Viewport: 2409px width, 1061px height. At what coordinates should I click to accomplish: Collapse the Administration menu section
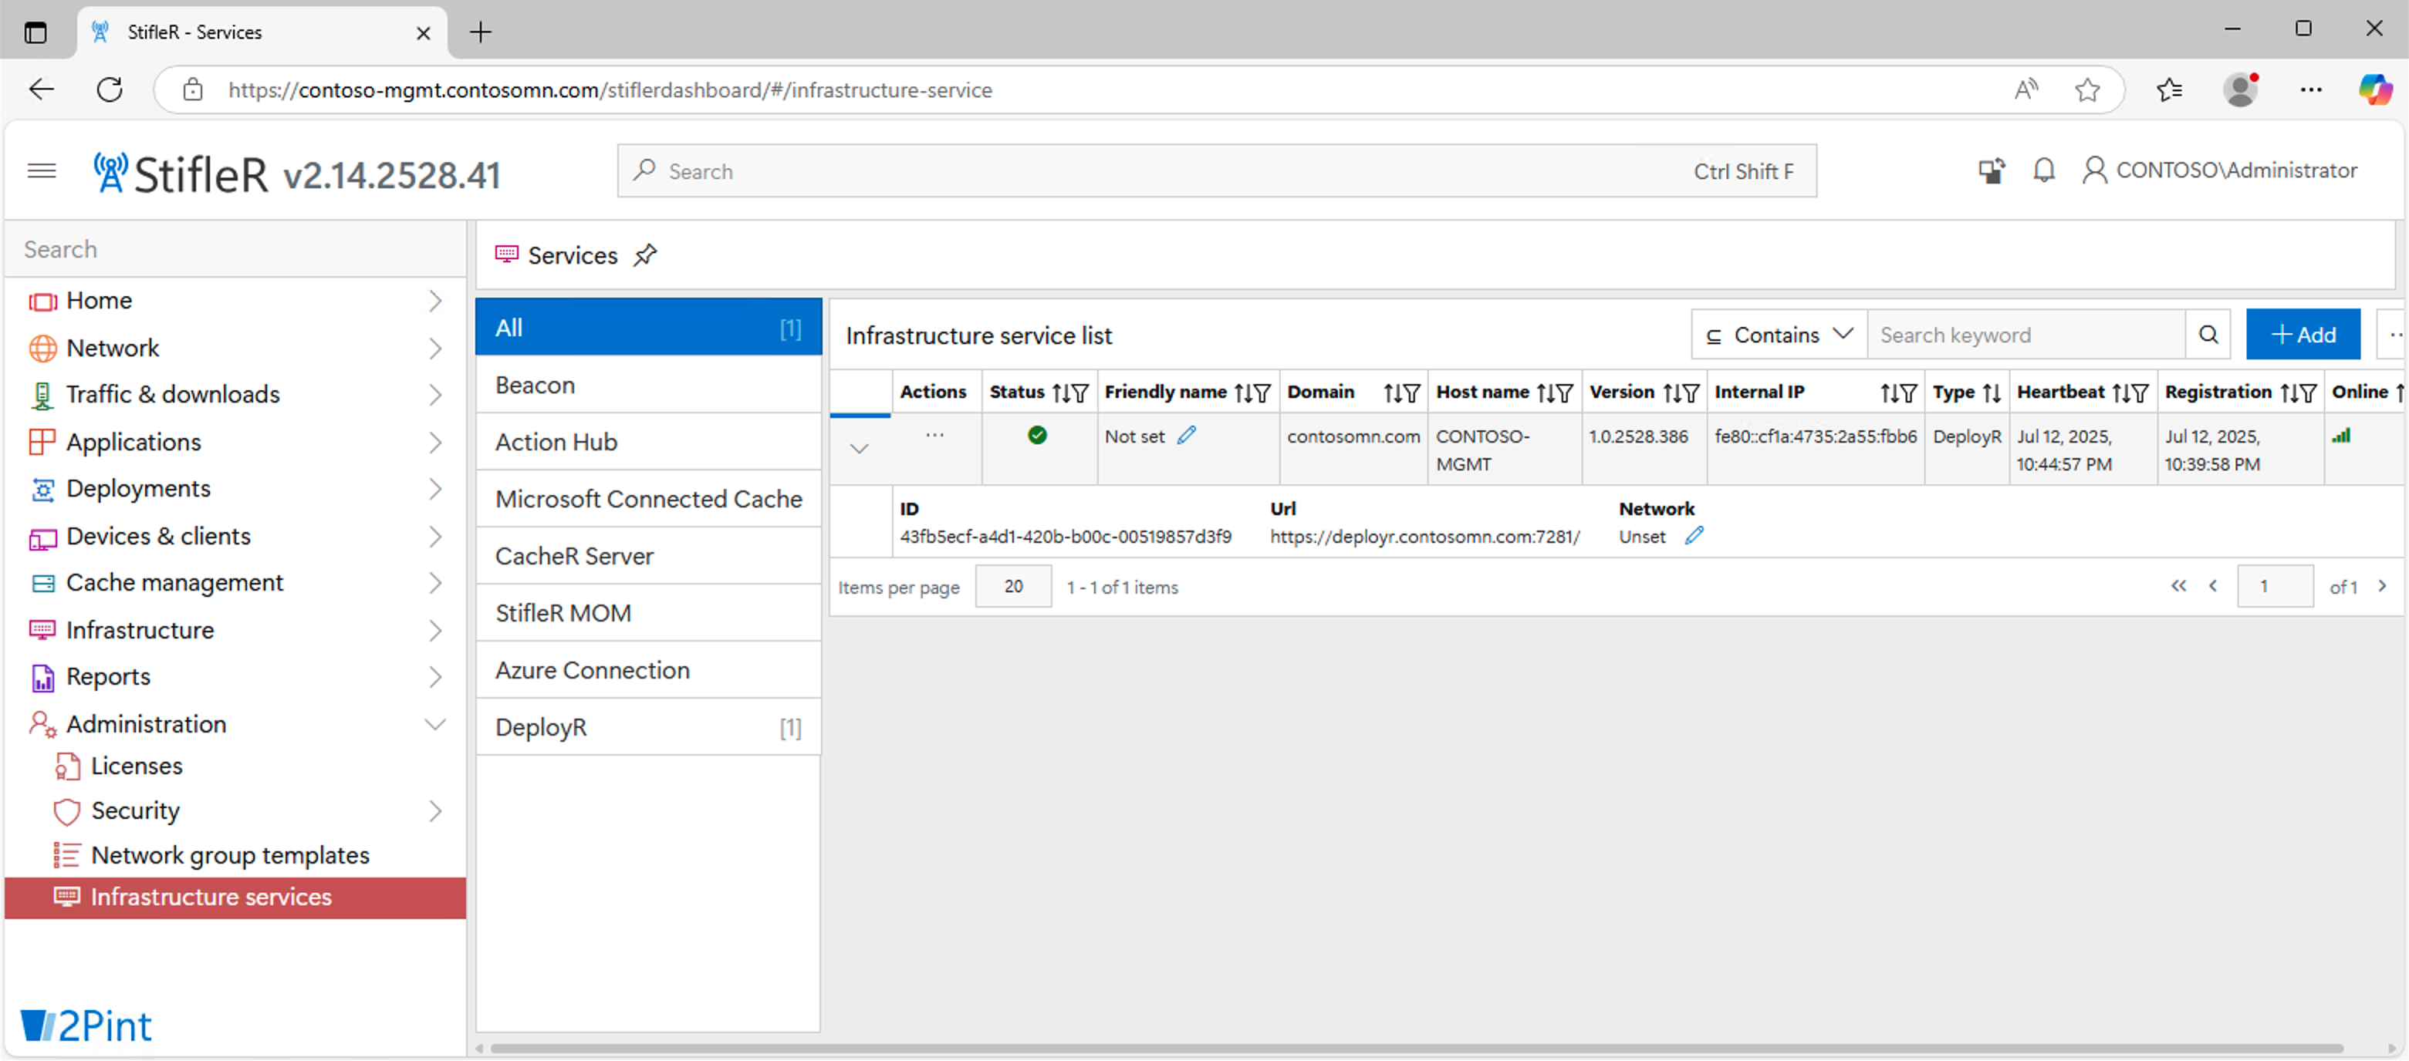point(435,723)
